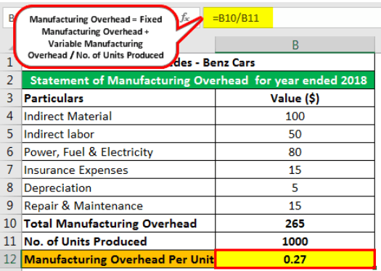Select row header 7
The width and height of the screenshot is (381, 271).
[10, 170]
